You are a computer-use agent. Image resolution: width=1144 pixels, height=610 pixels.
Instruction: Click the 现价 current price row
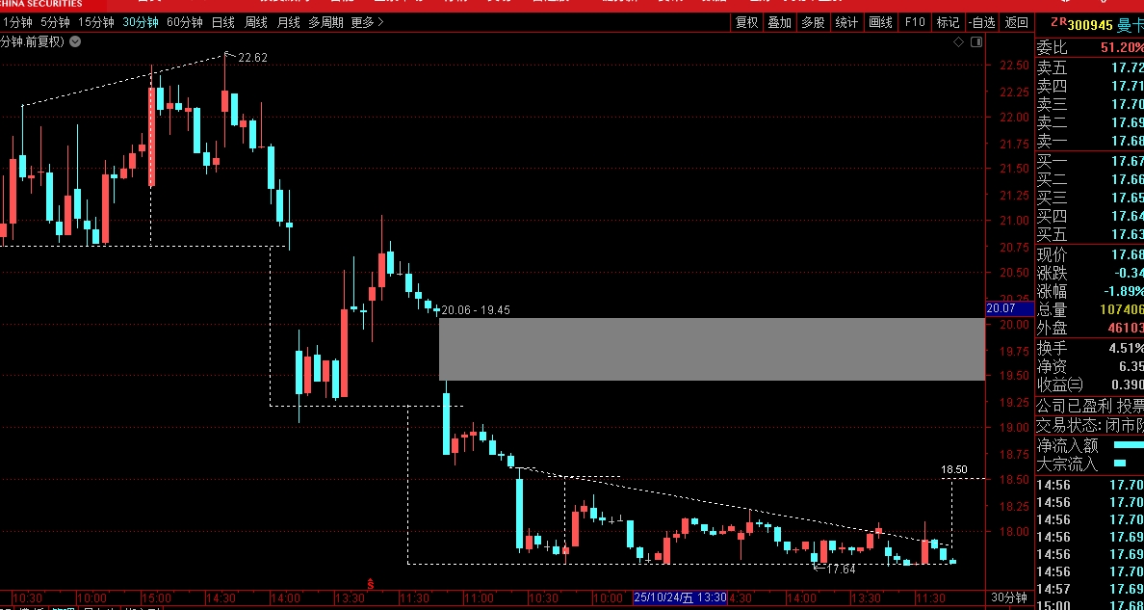point(1090,255)
